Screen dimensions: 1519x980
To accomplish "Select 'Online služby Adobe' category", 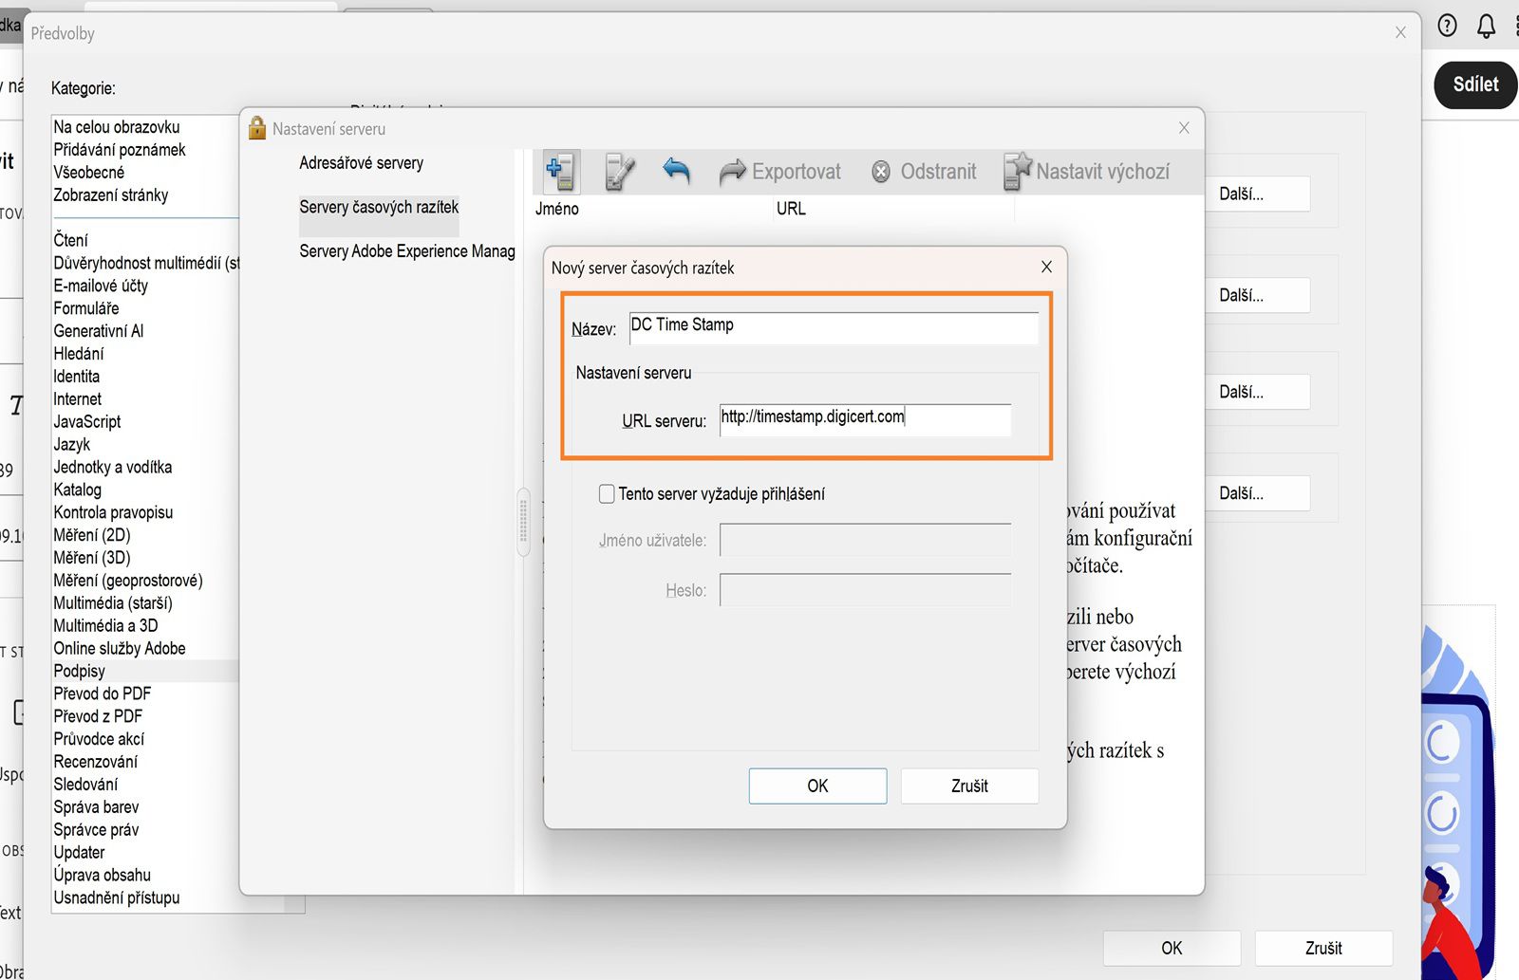I will pos(120,649).
